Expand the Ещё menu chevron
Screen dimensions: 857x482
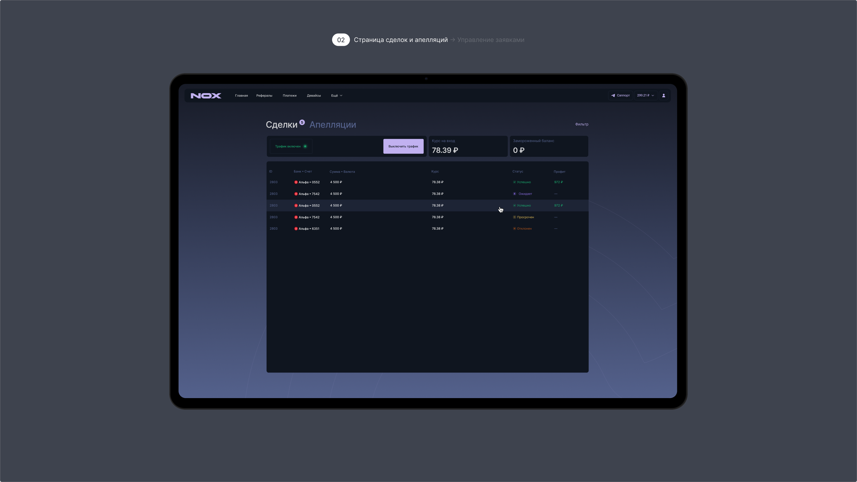tap(341, 96)
